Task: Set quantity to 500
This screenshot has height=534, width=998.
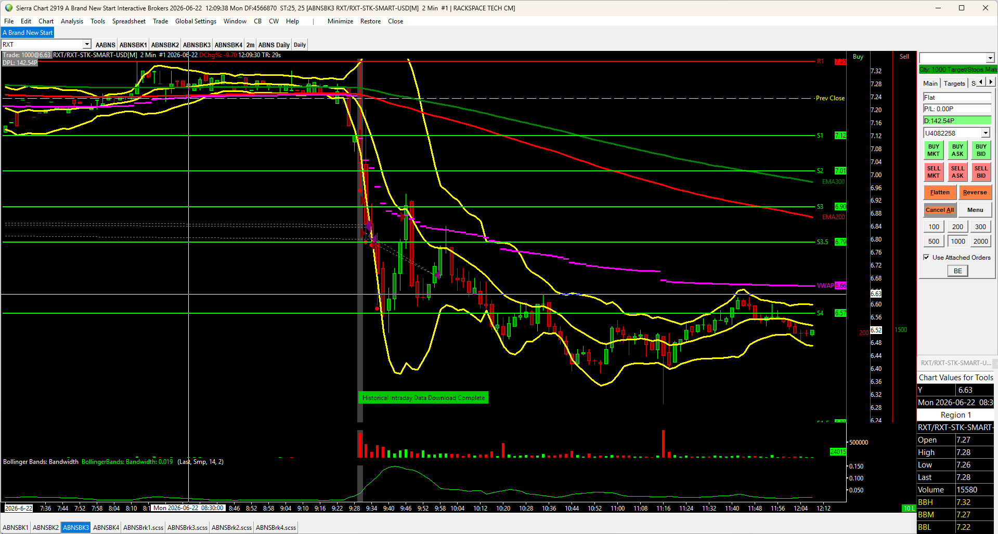Action: point(934,241)
